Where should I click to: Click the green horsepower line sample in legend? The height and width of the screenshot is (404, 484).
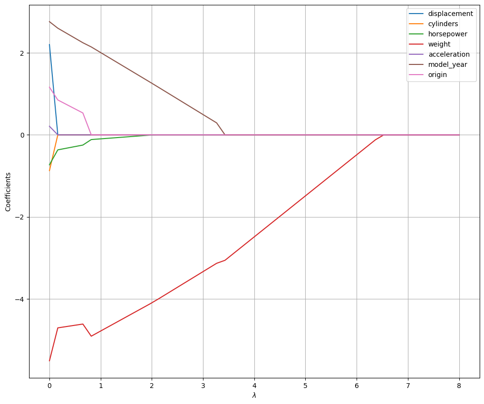[416, 34]
